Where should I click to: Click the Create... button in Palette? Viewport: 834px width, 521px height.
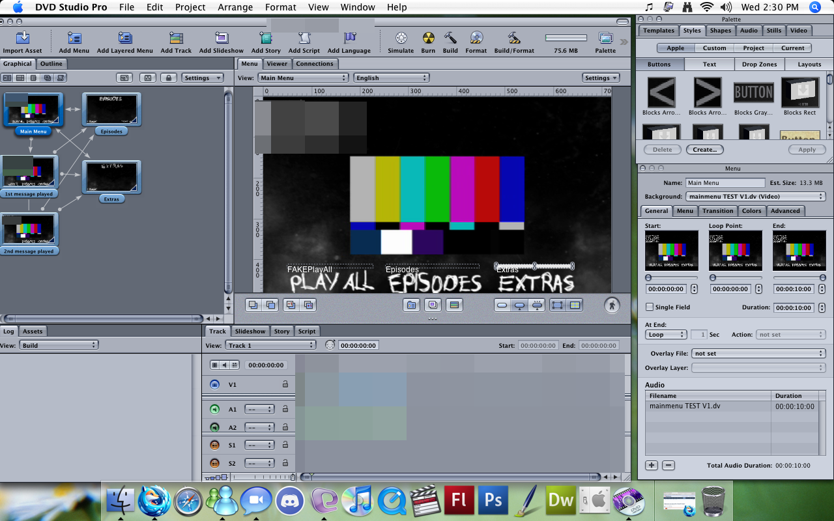(x=705, y=149)
